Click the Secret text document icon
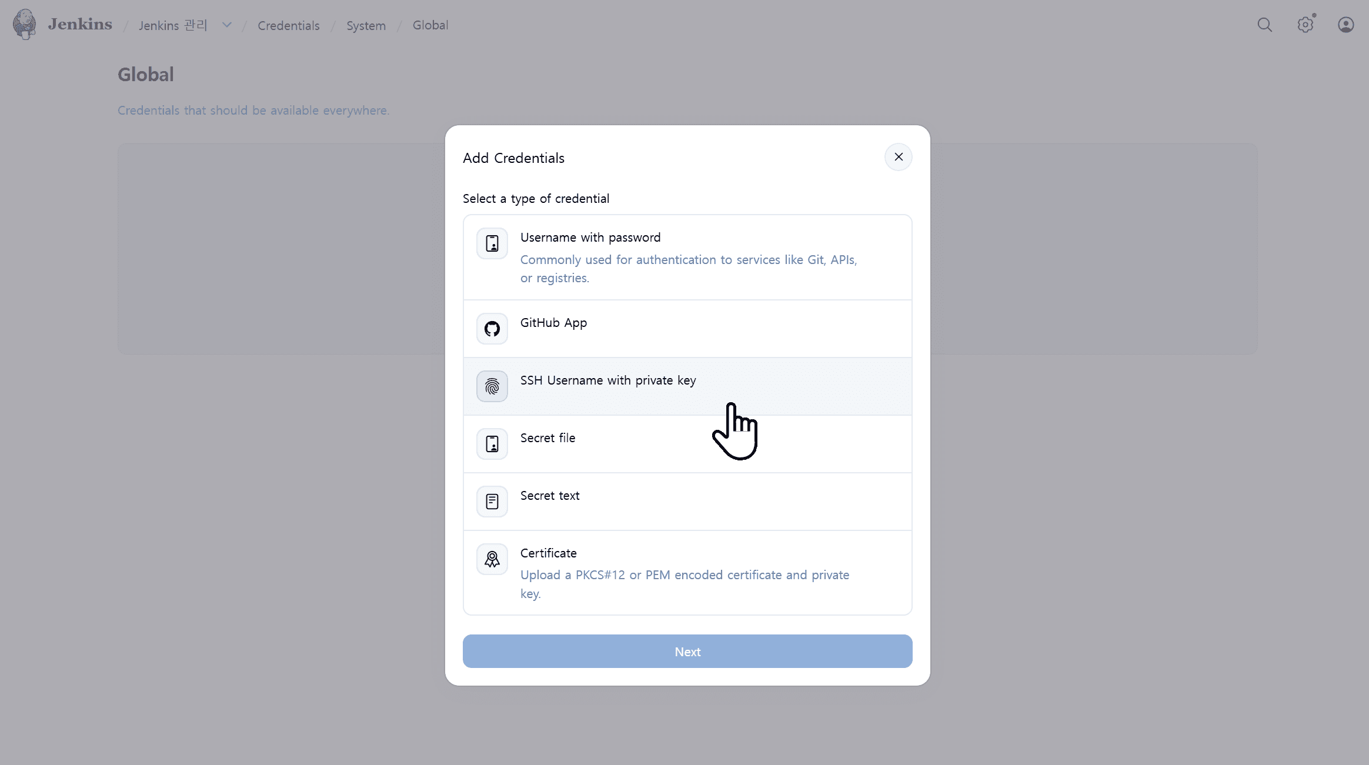1369x765 pixels. point(492,502)
